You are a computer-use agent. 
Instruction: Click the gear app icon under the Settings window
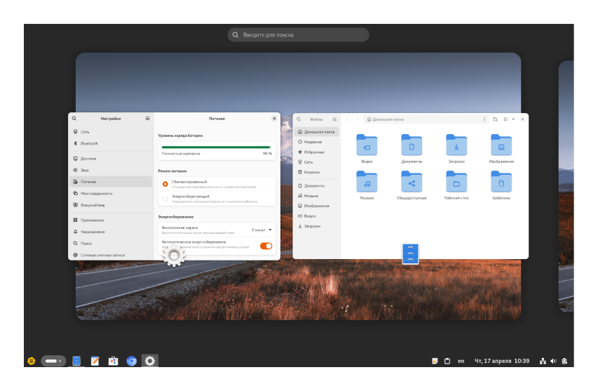(174, 256)
